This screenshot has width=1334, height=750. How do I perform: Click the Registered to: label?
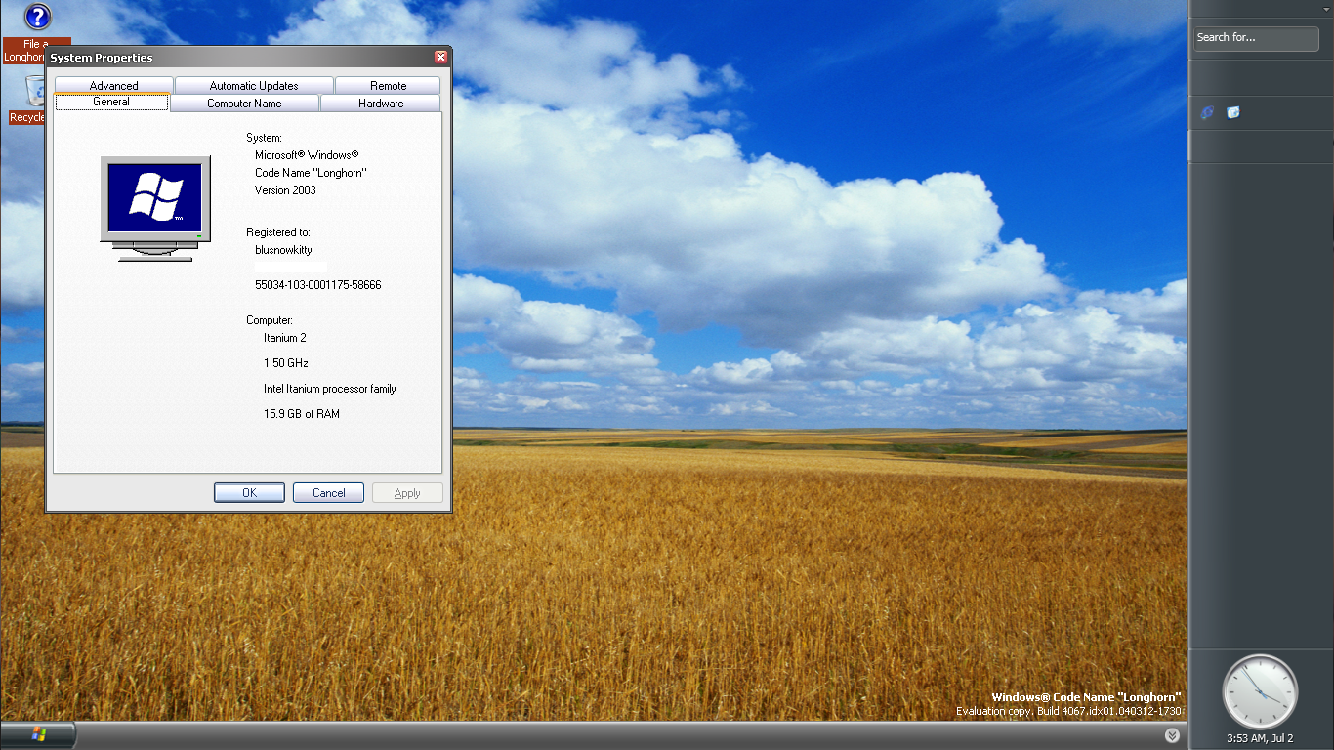tap(278, 232)
